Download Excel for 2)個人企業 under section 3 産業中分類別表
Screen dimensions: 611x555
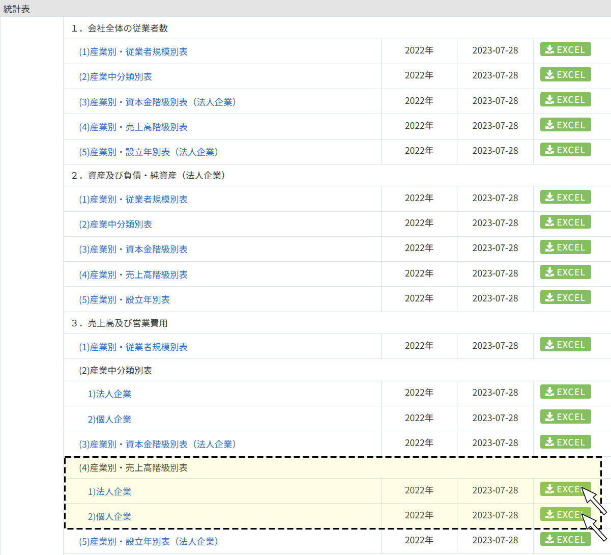[565, 417]
